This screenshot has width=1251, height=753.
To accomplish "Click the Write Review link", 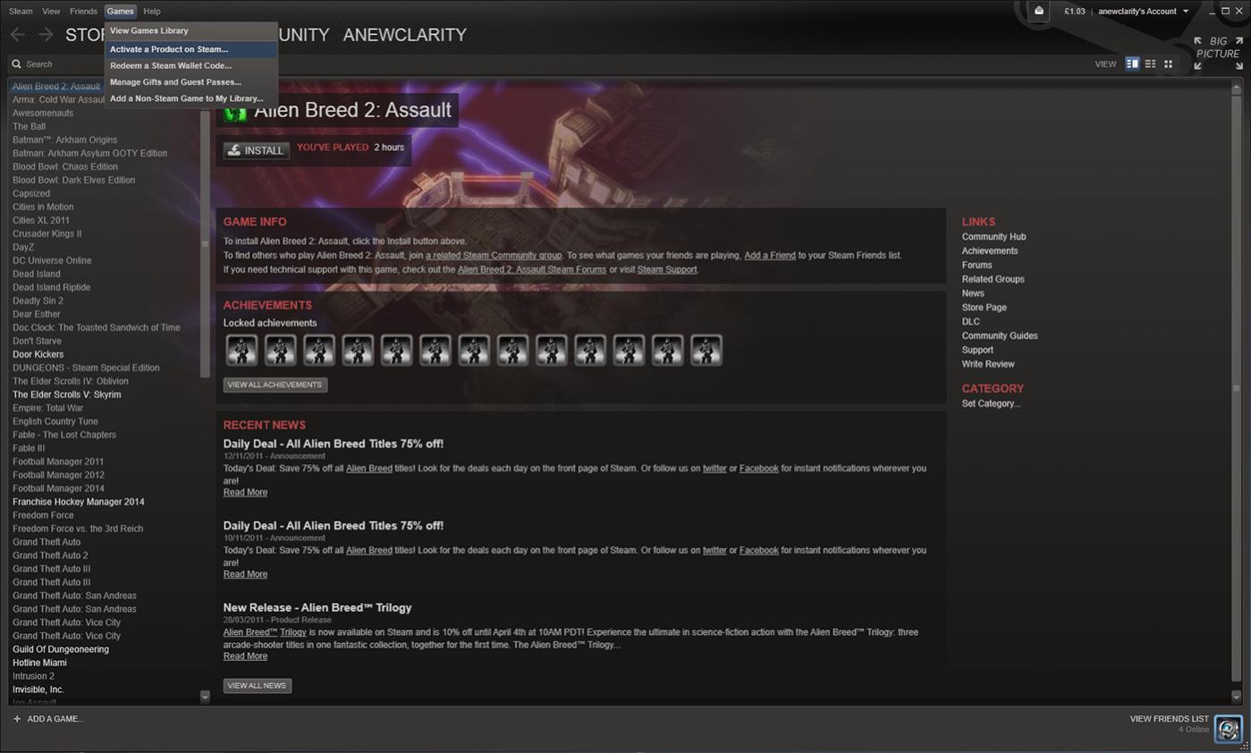I will pyautogui.click(x=988, y=364).
